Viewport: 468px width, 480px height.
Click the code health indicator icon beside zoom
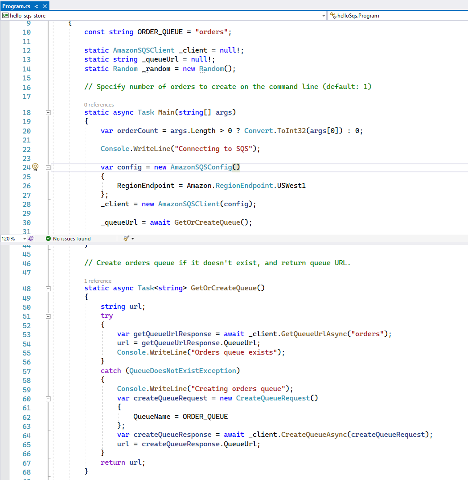[x=31, y=239]
